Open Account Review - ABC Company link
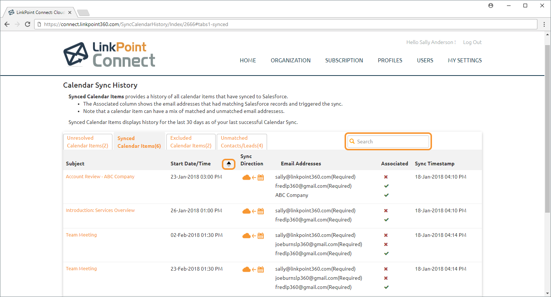Viewport: 551px width, 297px height. [100, 177]
